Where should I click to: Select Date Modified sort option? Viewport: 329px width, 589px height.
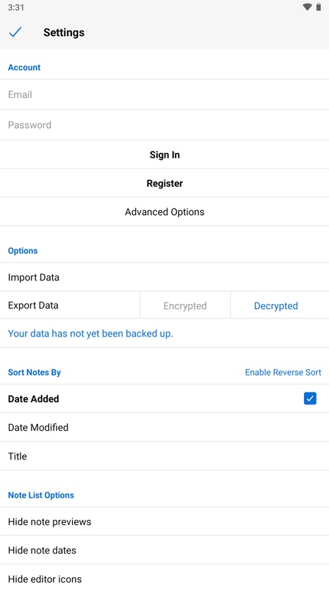pyautogui.click(x=164, y=427)
